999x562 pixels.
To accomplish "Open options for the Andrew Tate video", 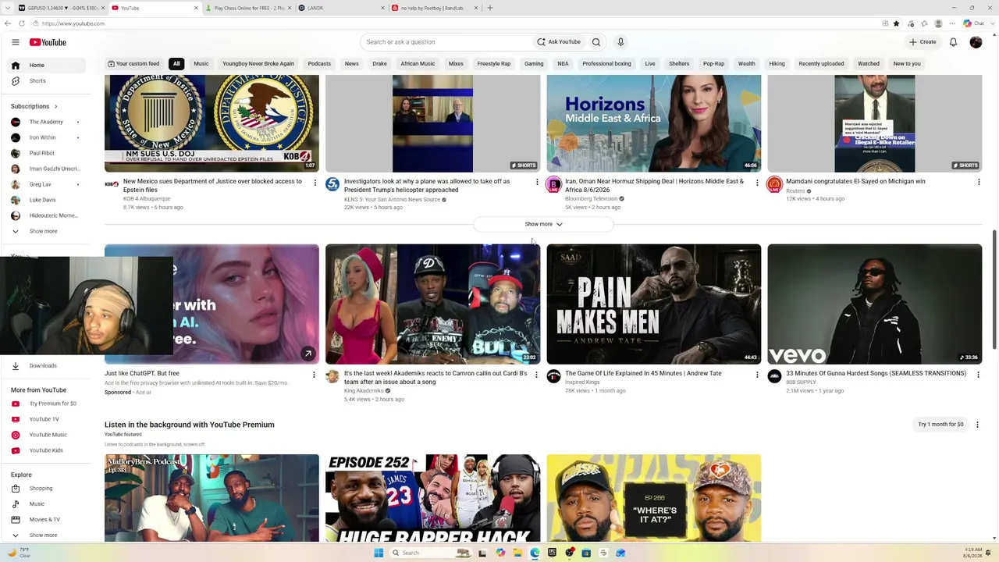I will click(757, 375).
